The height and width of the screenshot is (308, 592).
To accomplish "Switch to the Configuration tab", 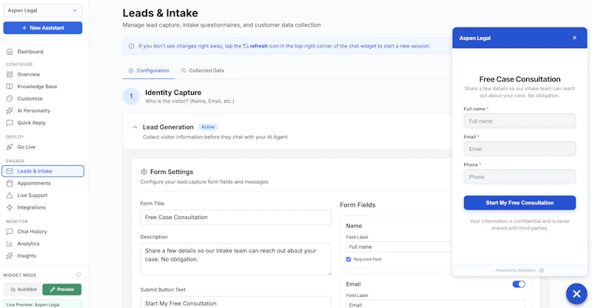I will click(149, 70).
